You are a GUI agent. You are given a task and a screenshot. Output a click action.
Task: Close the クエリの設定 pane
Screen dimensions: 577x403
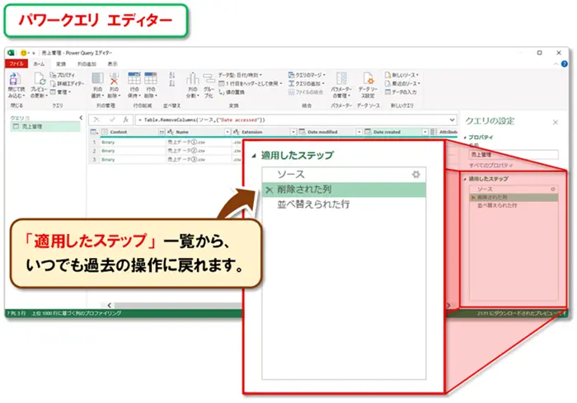556,122
